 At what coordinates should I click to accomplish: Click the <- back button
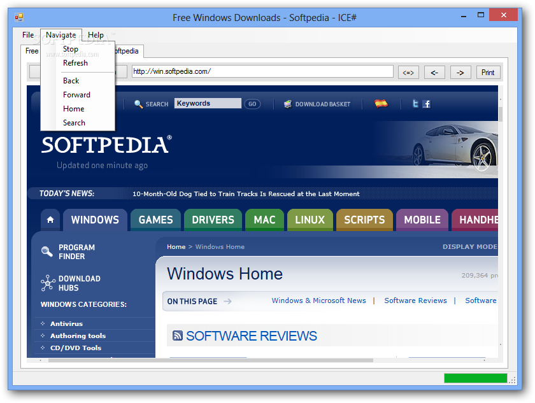(x=434, y=73)
